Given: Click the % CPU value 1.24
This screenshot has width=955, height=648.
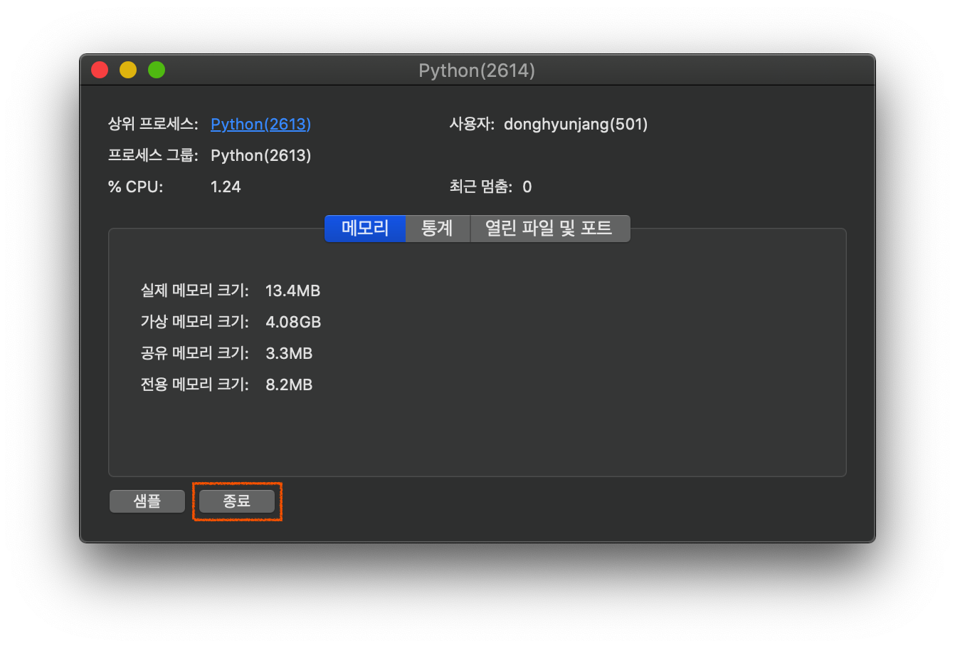Looking at the screenshot, I should click(x=226, y=187).
